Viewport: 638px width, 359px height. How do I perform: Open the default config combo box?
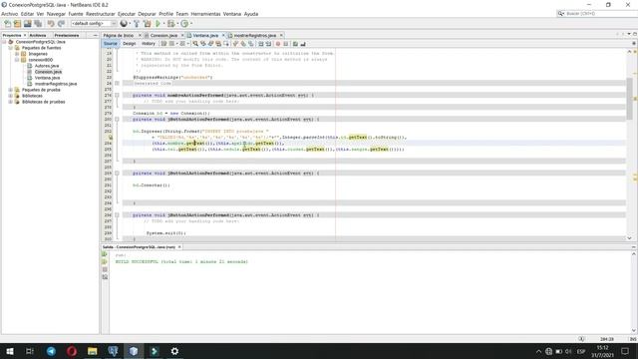(x=94, y=24)
